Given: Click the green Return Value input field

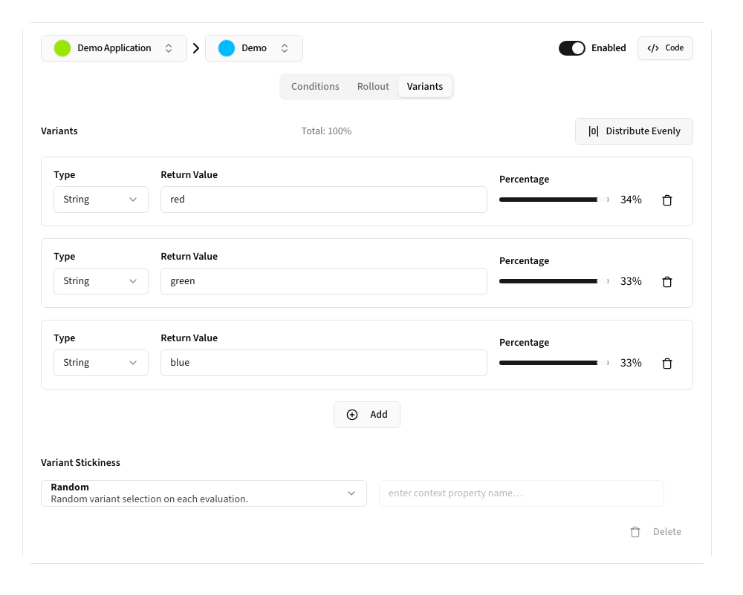Looking at the screenshot, I should point(323,281).
